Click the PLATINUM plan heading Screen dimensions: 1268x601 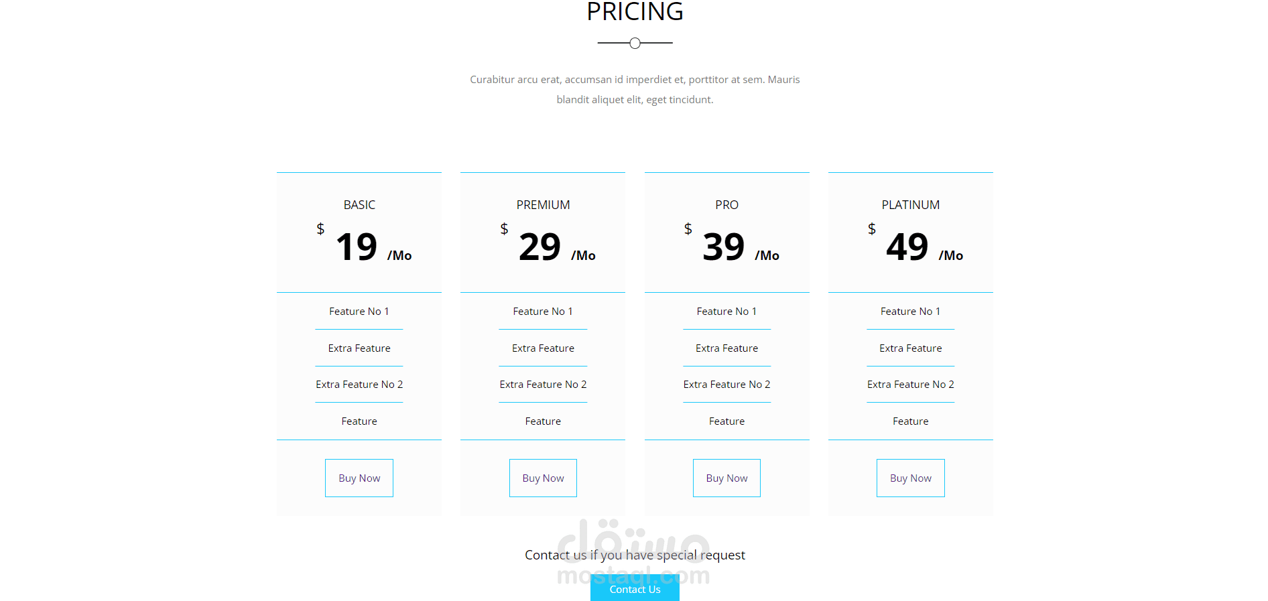910,205
